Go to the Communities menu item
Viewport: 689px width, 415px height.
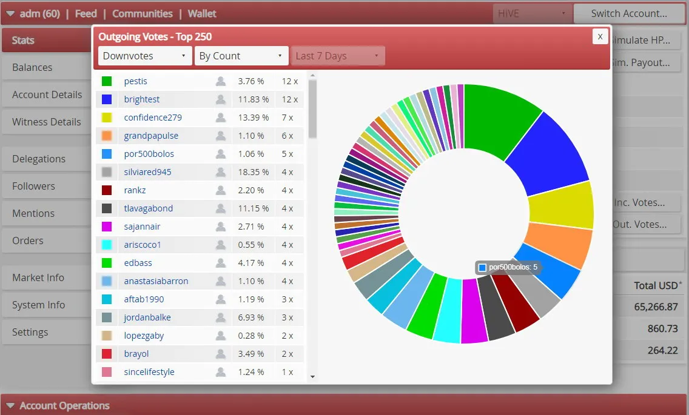point(143,13)
